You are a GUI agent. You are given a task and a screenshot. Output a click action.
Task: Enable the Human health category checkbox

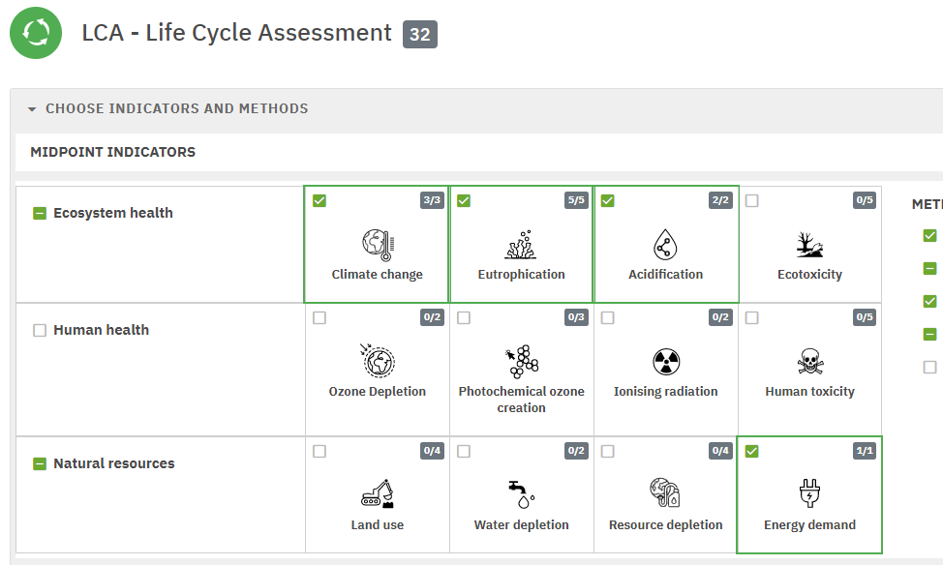pos(40,330)
